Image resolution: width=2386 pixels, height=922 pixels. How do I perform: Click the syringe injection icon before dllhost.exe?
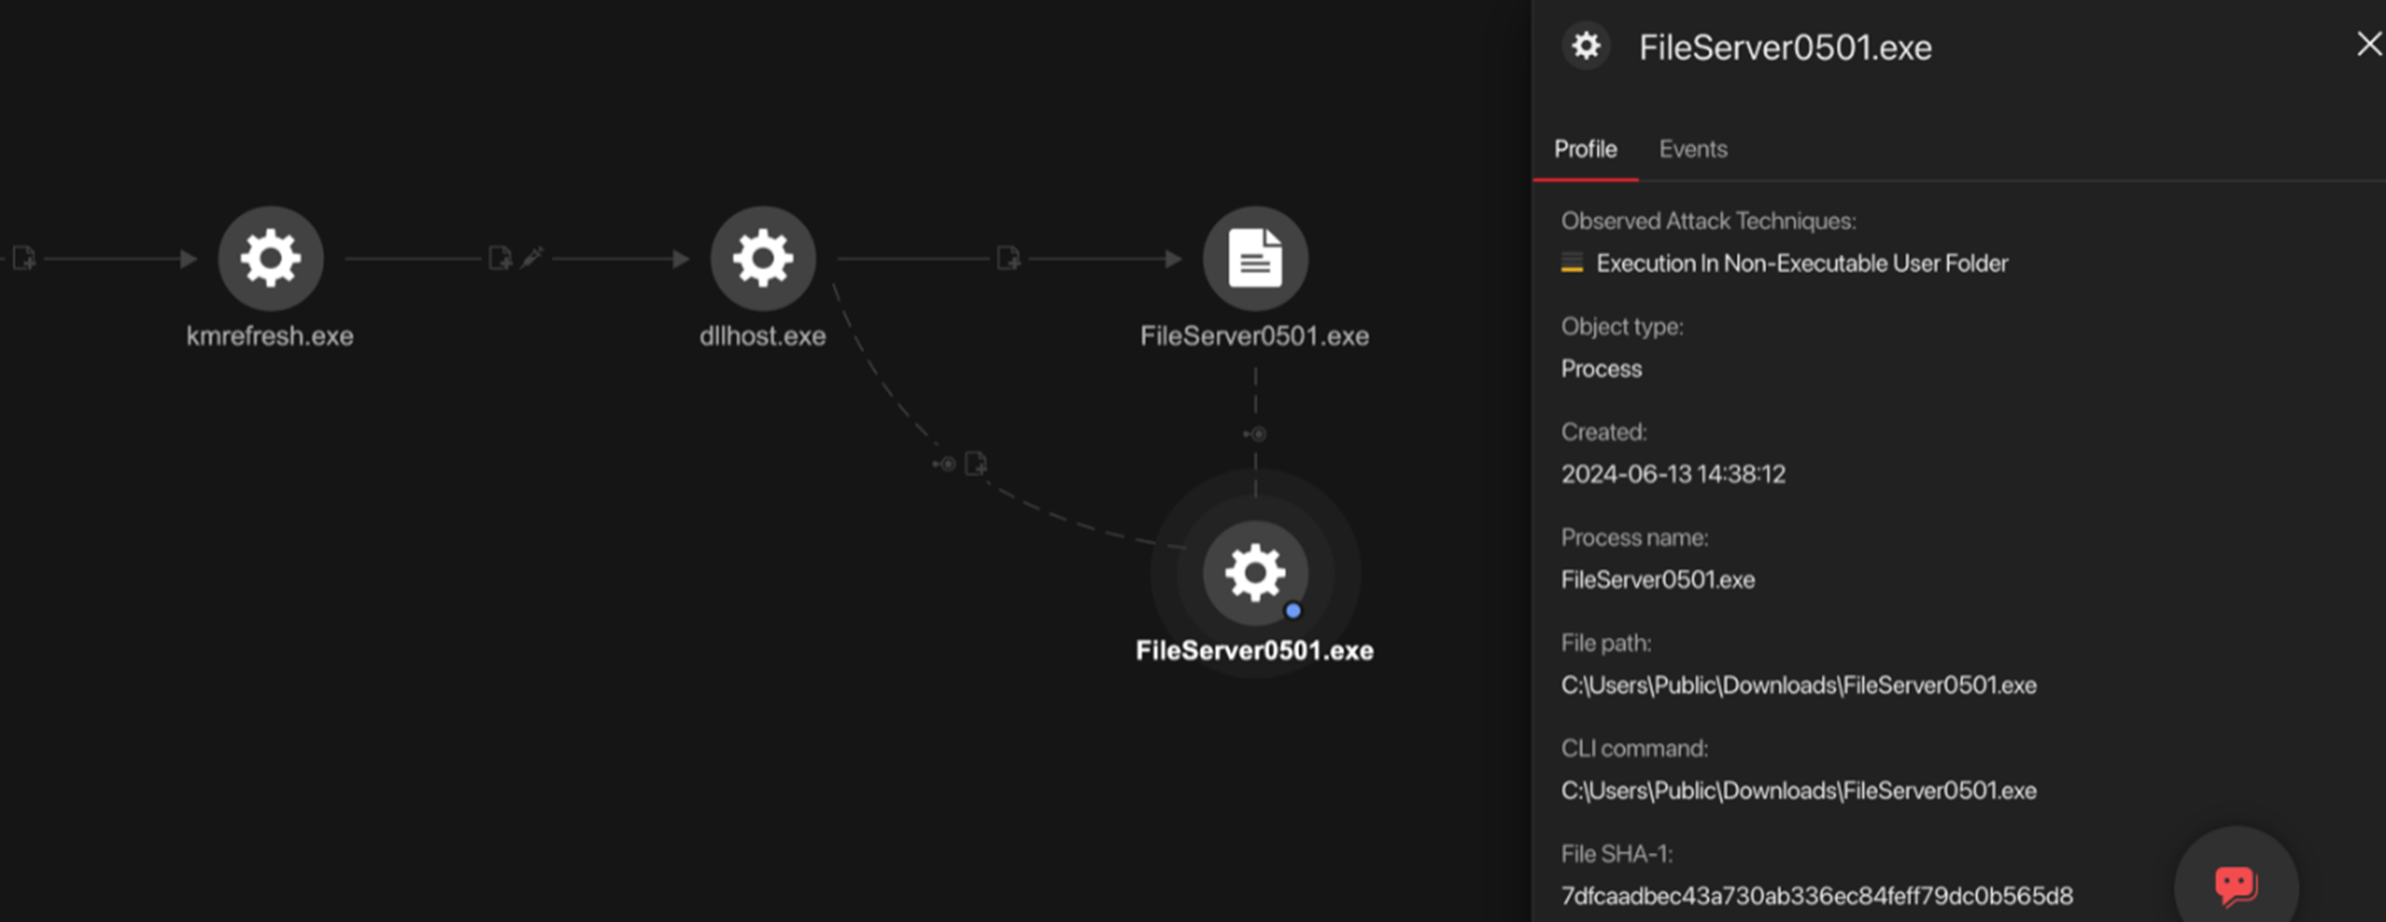[532, 257]
